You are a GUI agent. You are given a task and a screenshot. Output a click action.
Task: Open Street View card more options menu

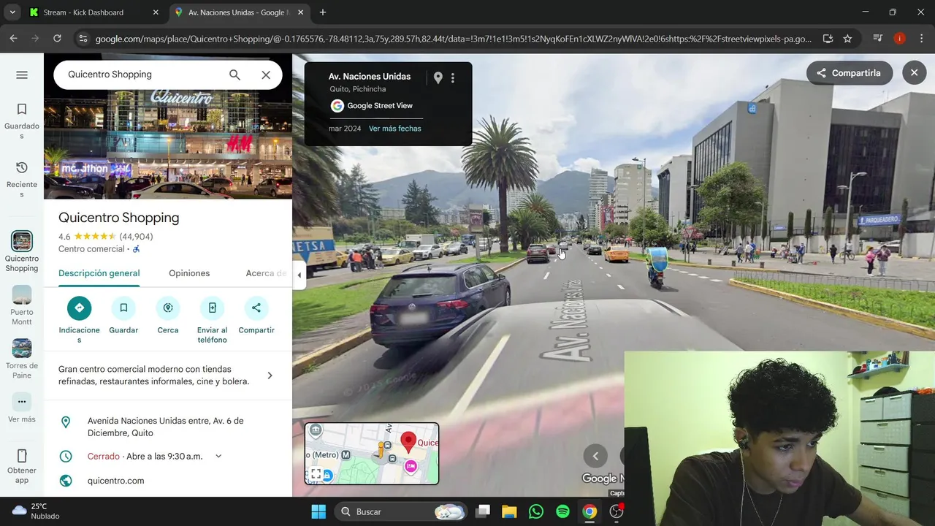point(453,77)
